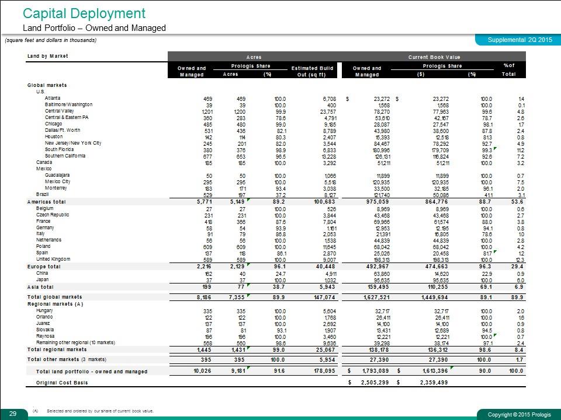Select the 'Global markets' section label
Image resolution: width=561 pixels, height=420 pixels.
tap(47, 85)
